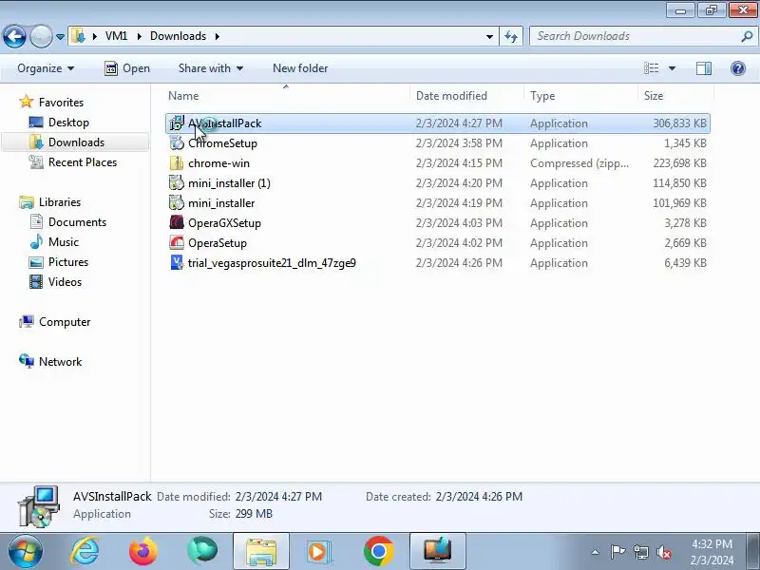Select the OperaSetup icon

(177, 242)
